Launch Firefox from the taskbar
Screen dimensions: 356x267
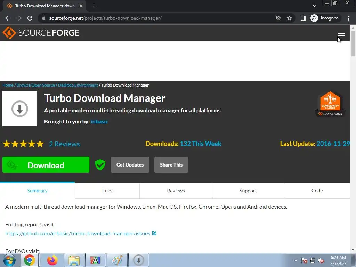coord(52,260)
